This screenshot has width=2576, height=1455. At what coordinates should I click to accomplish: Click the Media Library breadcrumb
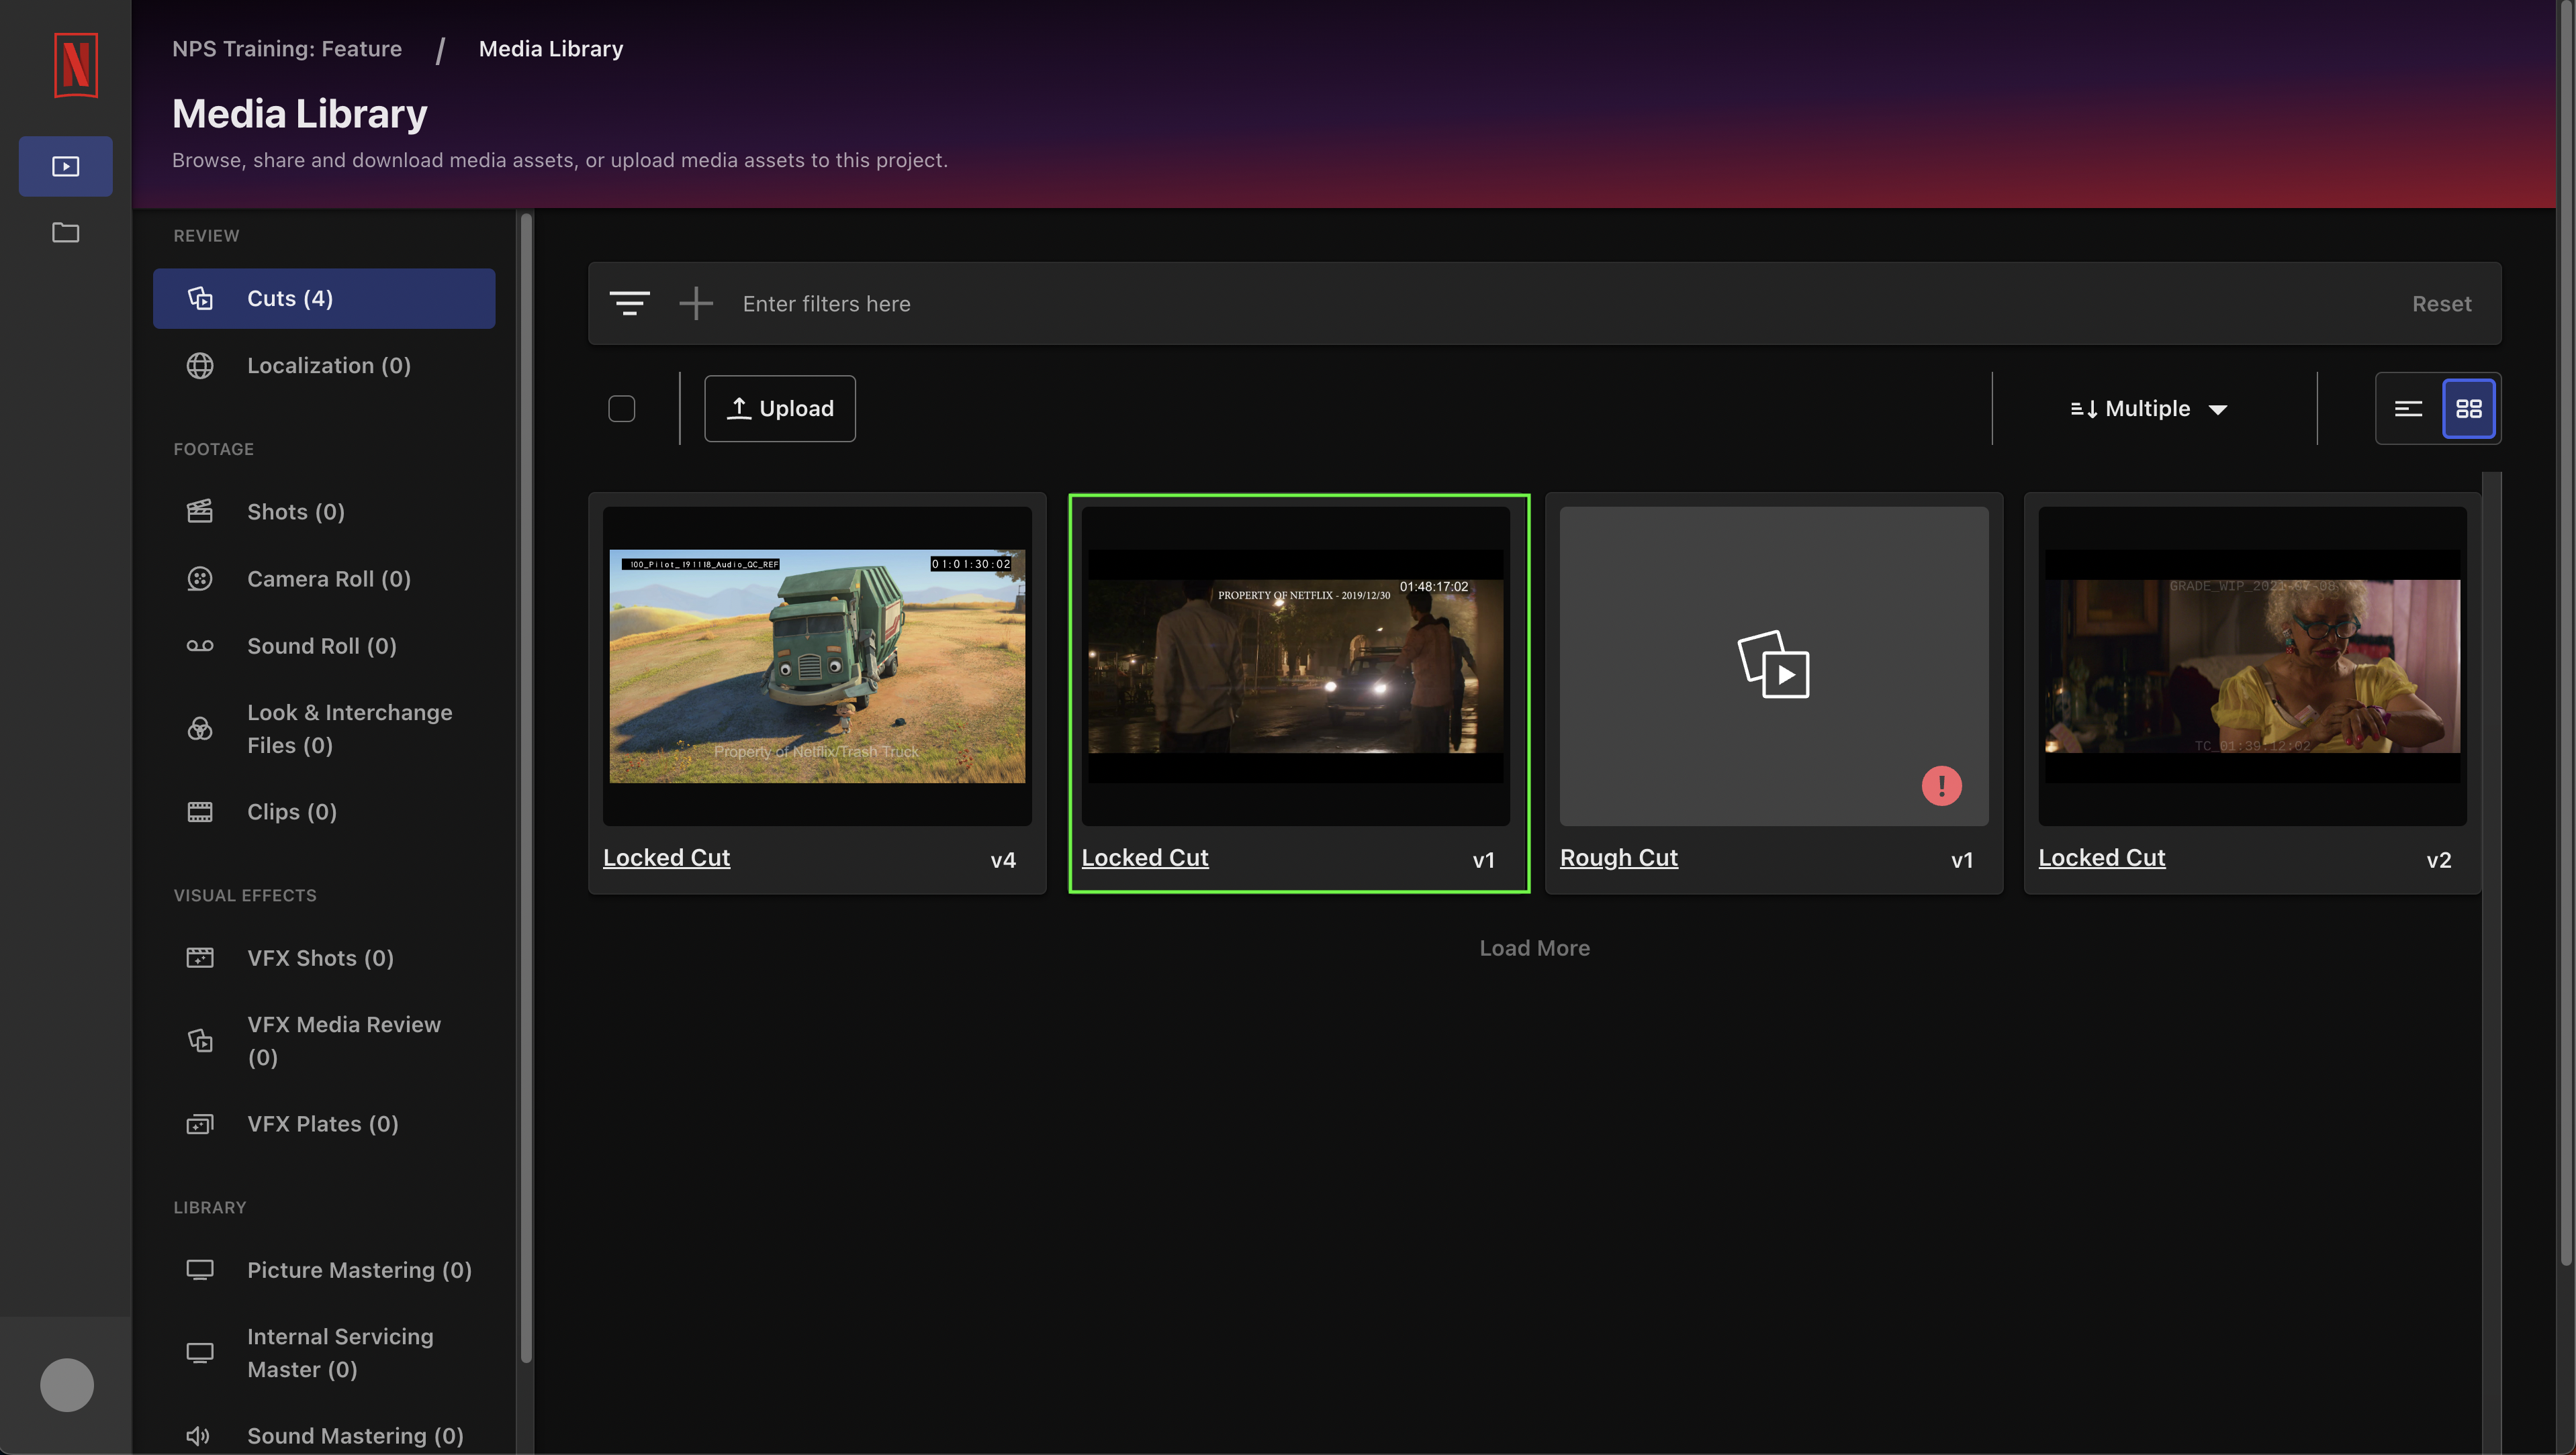pos(551,49)
